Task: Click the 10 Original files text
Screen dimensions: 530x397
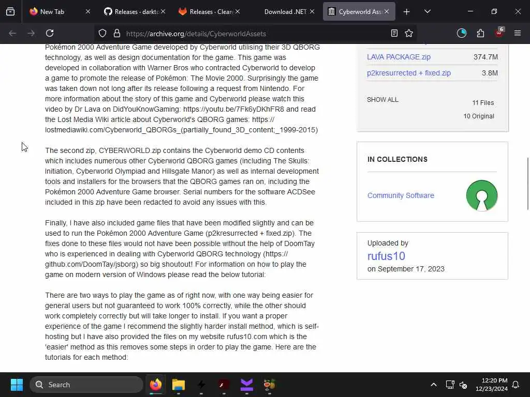Action: [479, 116]
